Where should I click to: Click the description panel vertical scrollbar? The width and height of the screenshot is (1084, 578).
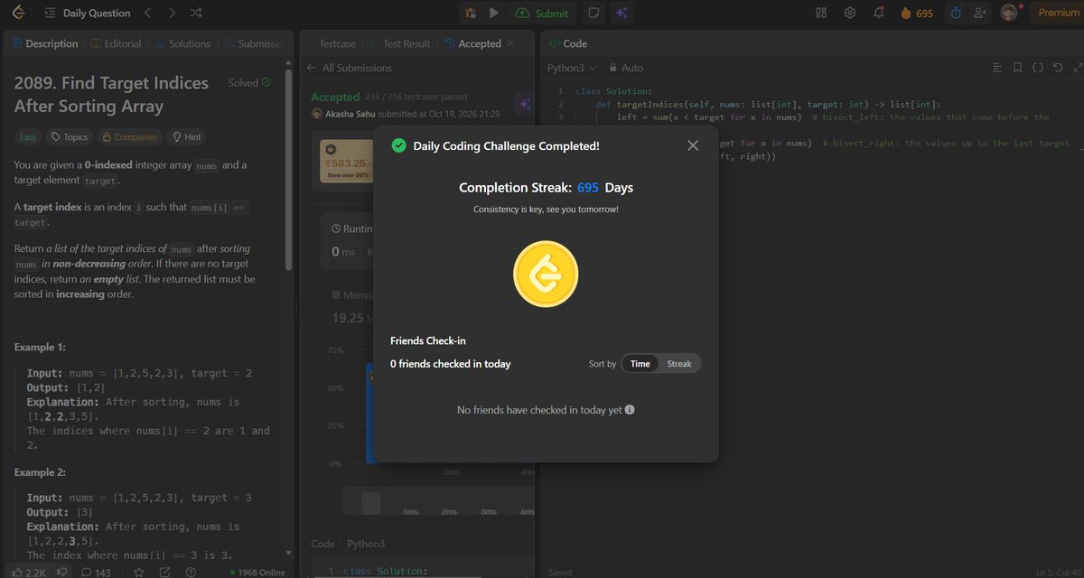[289, 172]
